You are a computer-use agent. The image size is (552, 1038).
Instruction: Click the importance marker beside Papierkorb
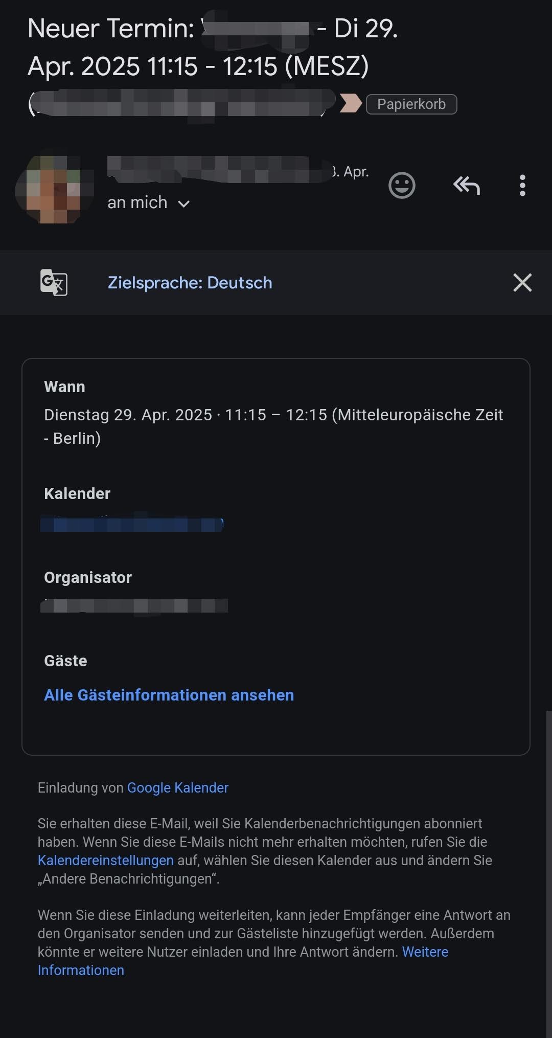(x=351, y=104)
